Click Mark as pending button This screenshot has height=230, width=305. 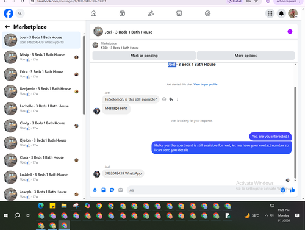(144, 56)
